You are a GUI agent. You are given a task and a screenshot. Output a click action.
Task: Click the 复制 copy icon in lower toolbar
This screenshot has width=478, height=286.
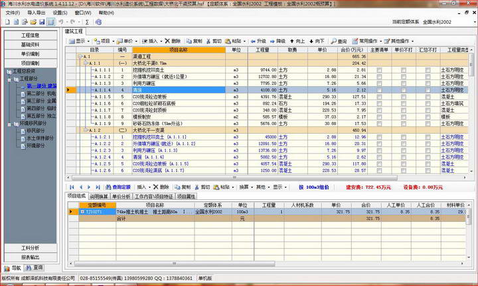pyautogui.click(x=177, y=187)
